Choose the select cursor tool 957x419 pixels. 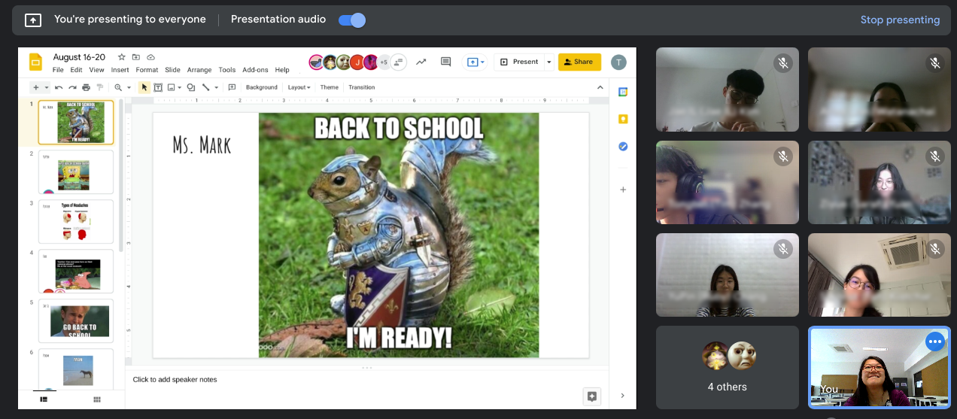pyautogui.click(x=144, y=87)
